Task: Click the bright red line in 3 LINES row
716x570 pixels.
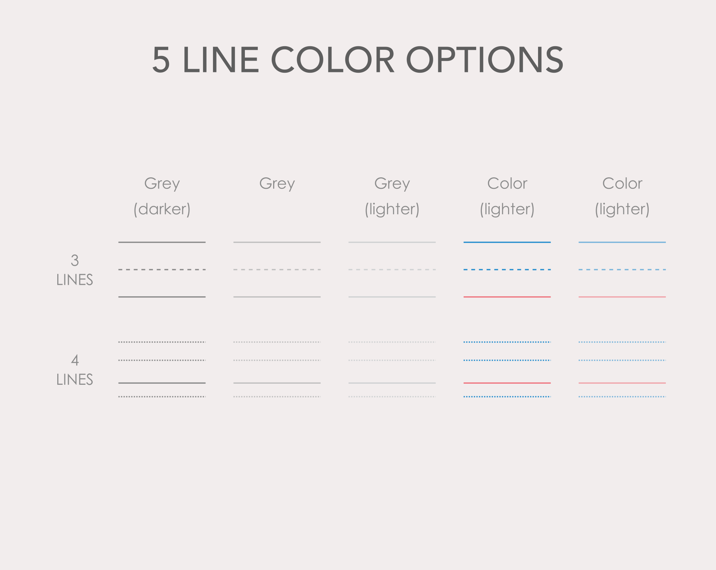Action: (x=507, y=297)
